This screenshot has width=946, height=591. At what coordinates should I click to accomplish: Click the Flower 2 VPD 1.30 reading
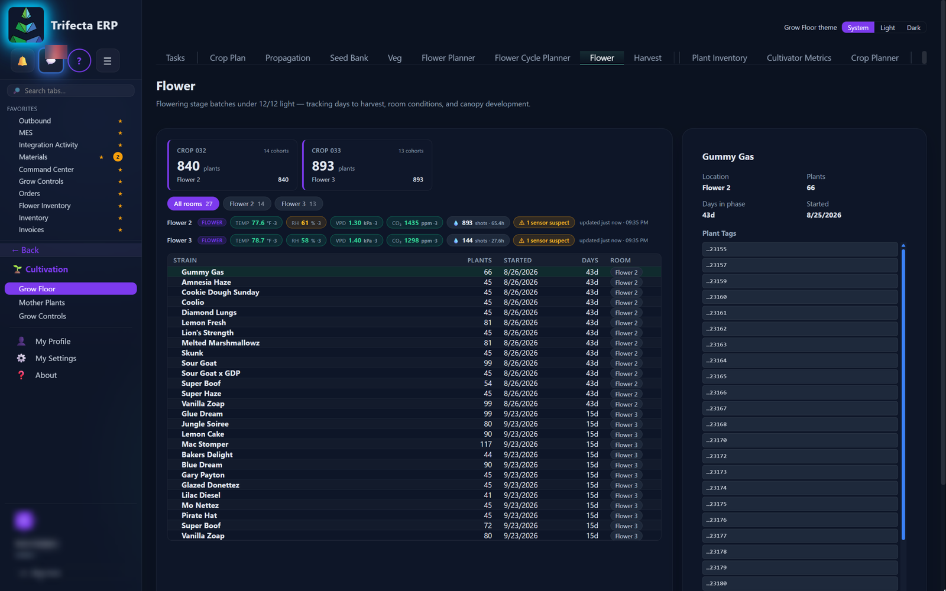pyautogui.click(x=357, y=223)
